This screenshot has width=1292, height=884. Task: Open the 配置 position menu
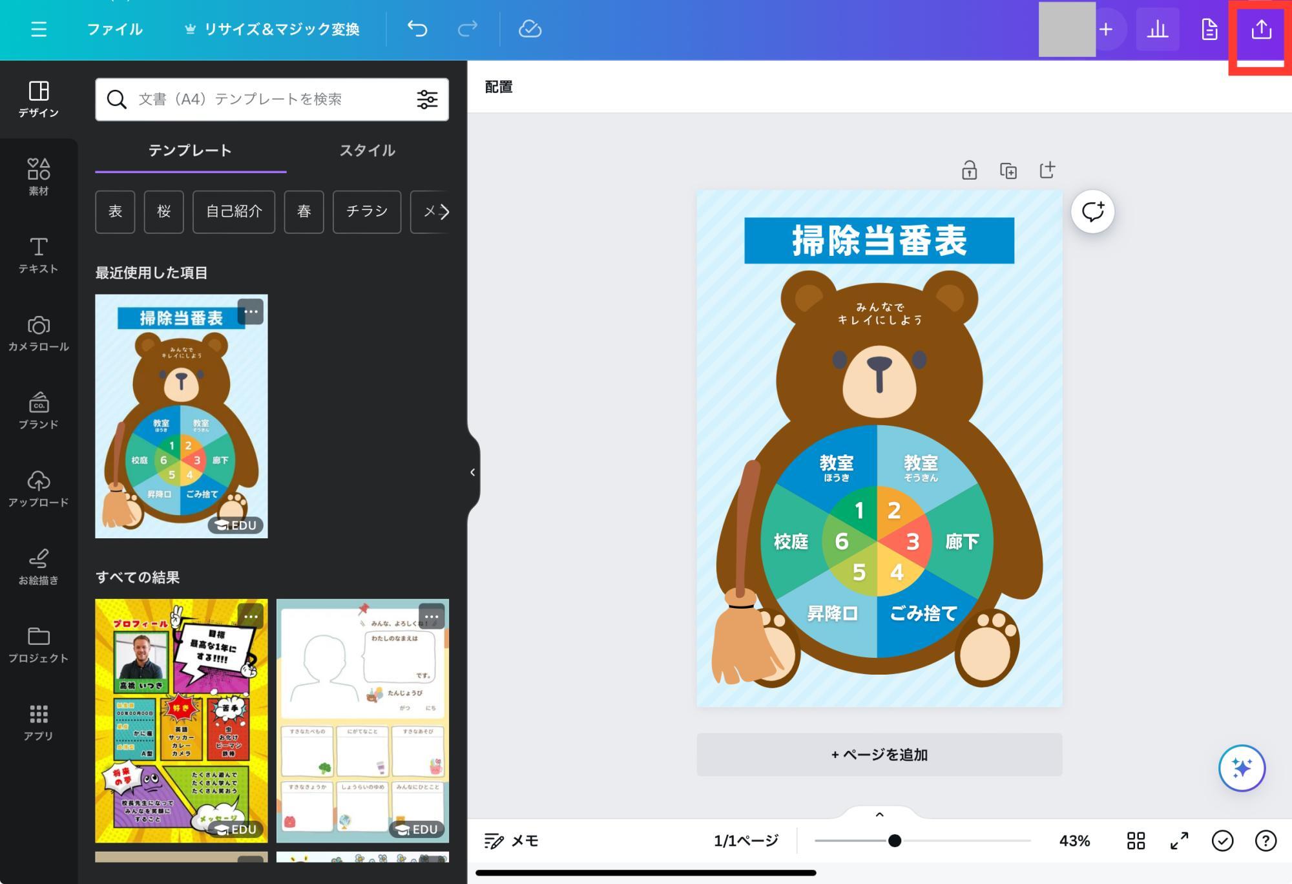coord(499,87)
